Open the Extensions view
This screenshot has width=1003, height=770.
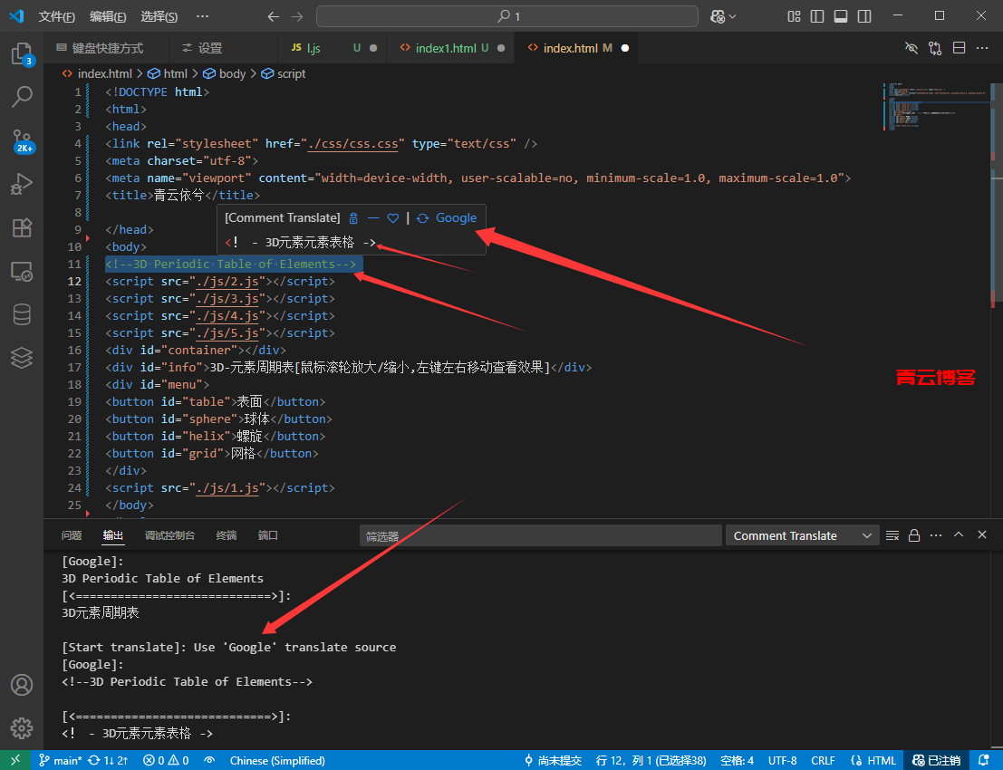click(x=22, y=227)
